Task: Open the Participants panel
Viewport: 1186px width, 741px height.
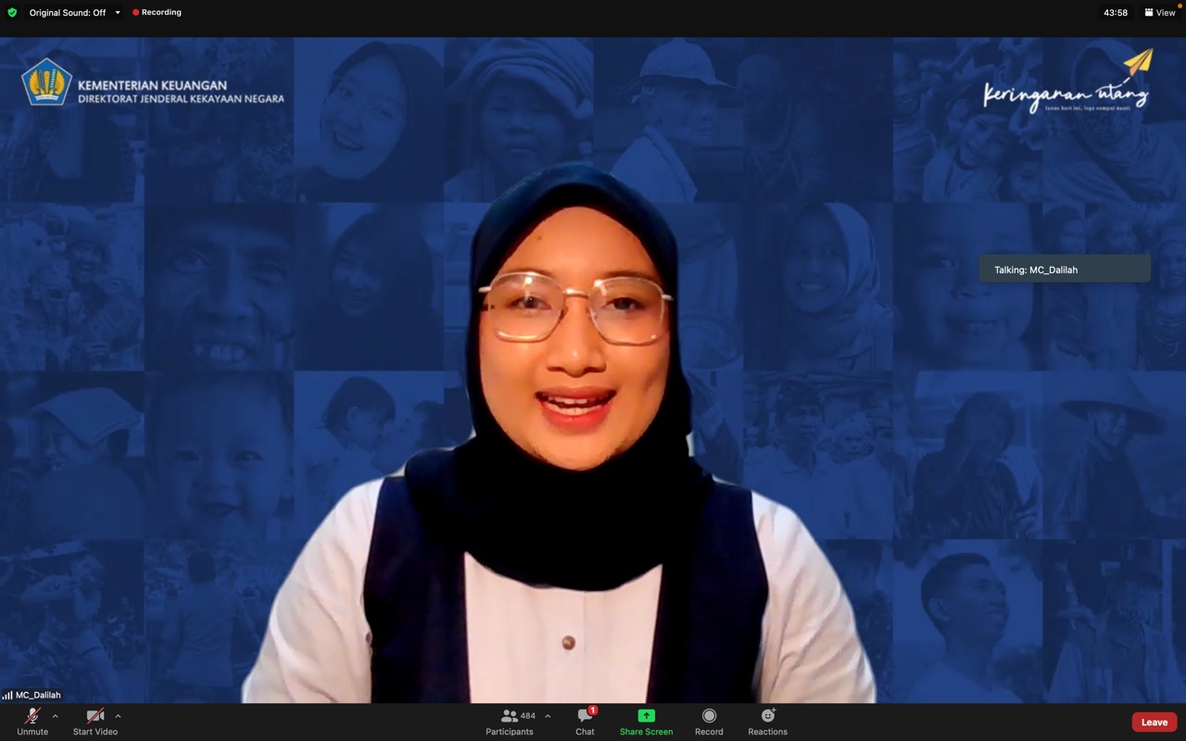Action: (510, 721)
